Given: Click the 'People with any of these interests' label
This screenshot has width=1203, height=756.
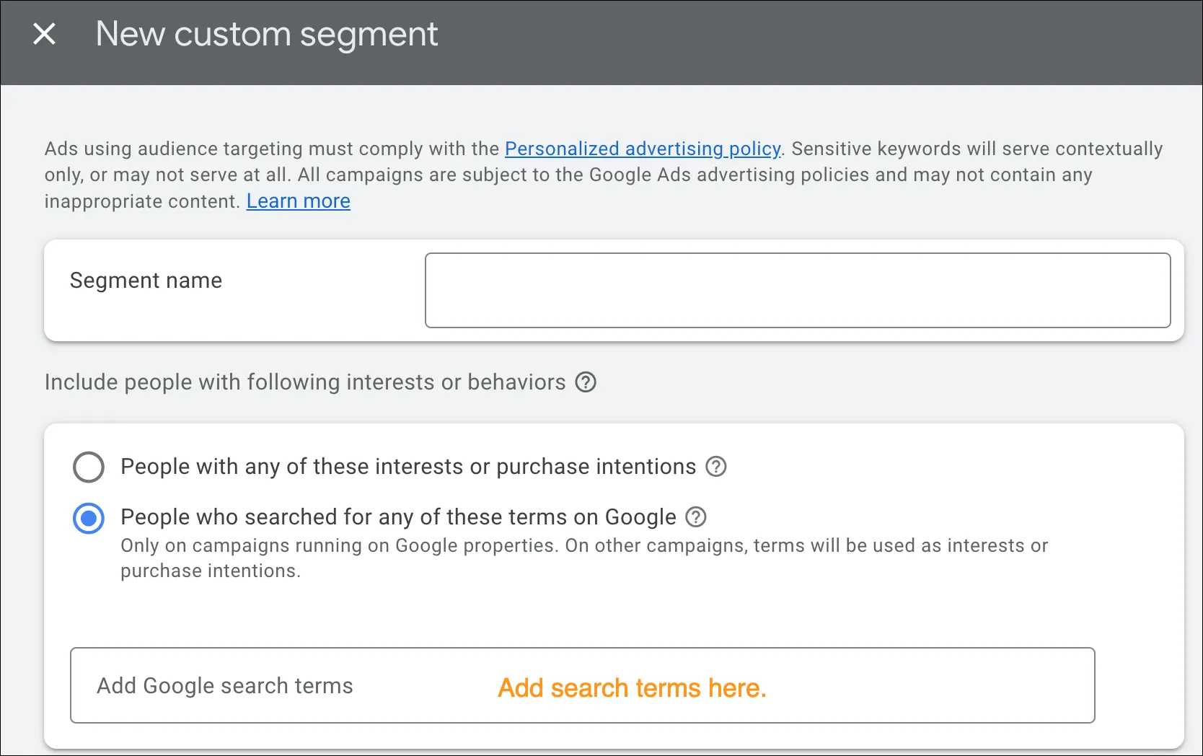Looking at the screenshot, I should (407, 467).
